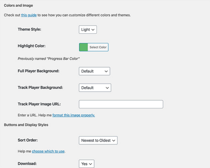The width and height of the screenshot is (210, 168).
Task: Expand the Sort Order dropdown
Action: [98, 140]
